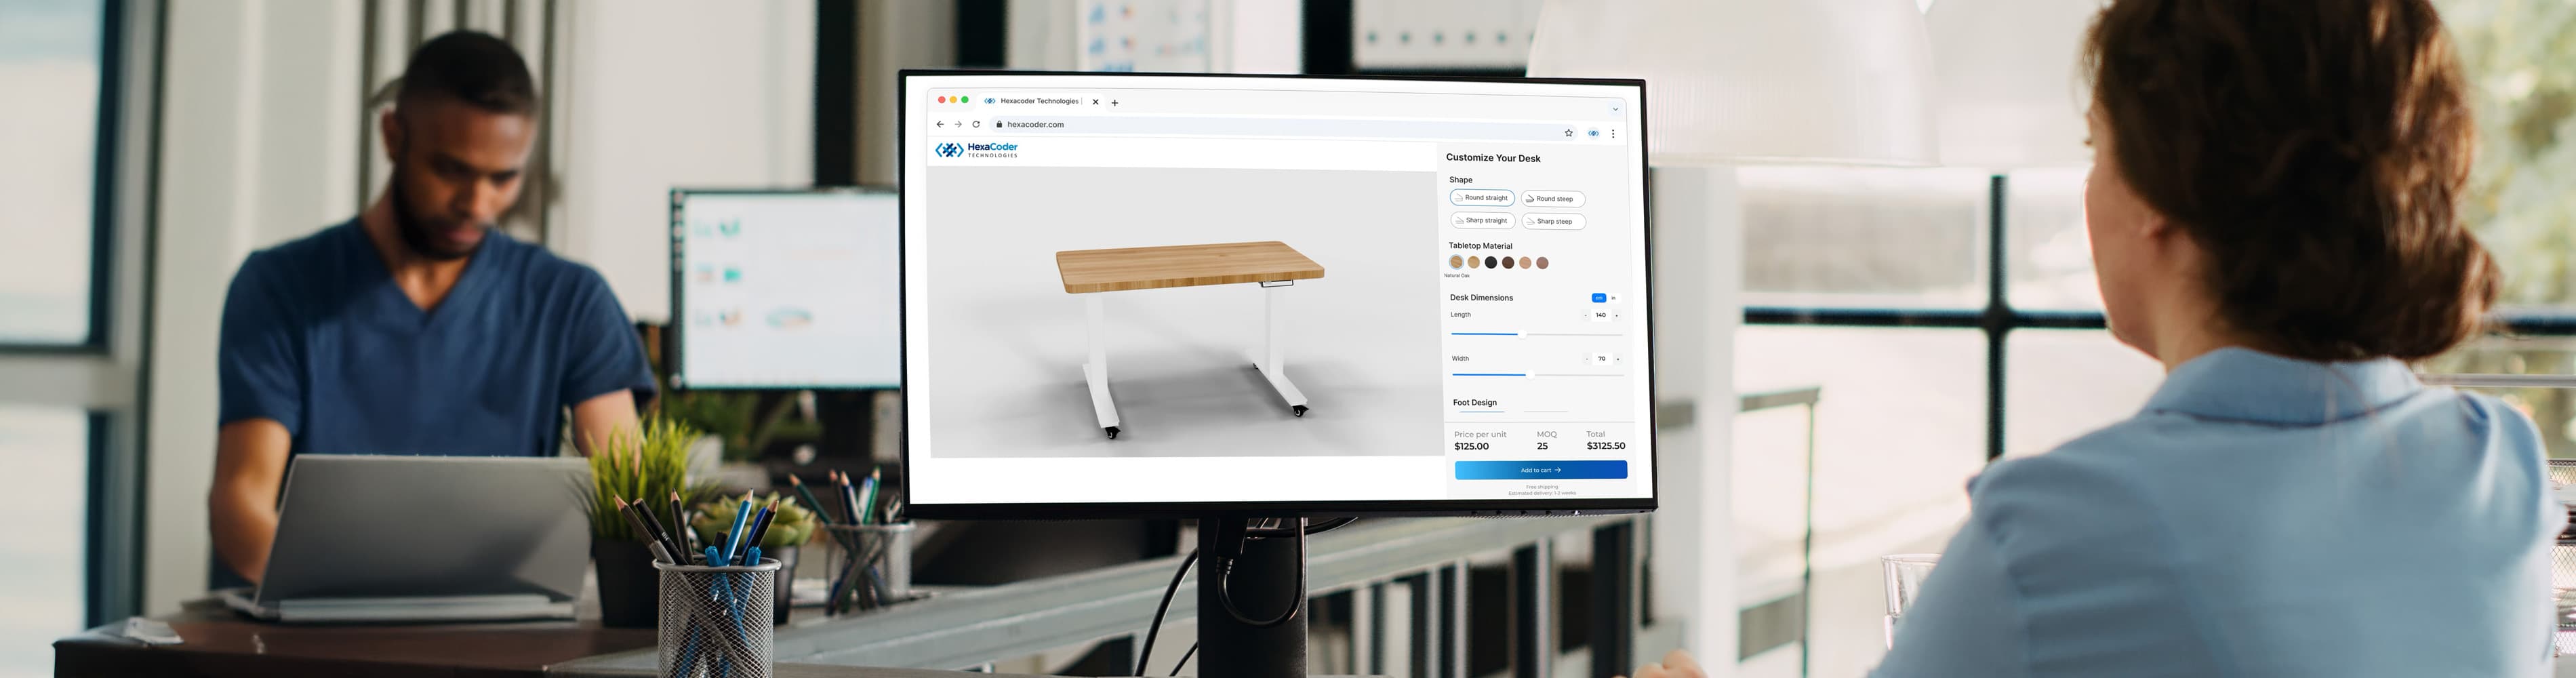Select the black tabletop material swatch

click(1491, 263)
